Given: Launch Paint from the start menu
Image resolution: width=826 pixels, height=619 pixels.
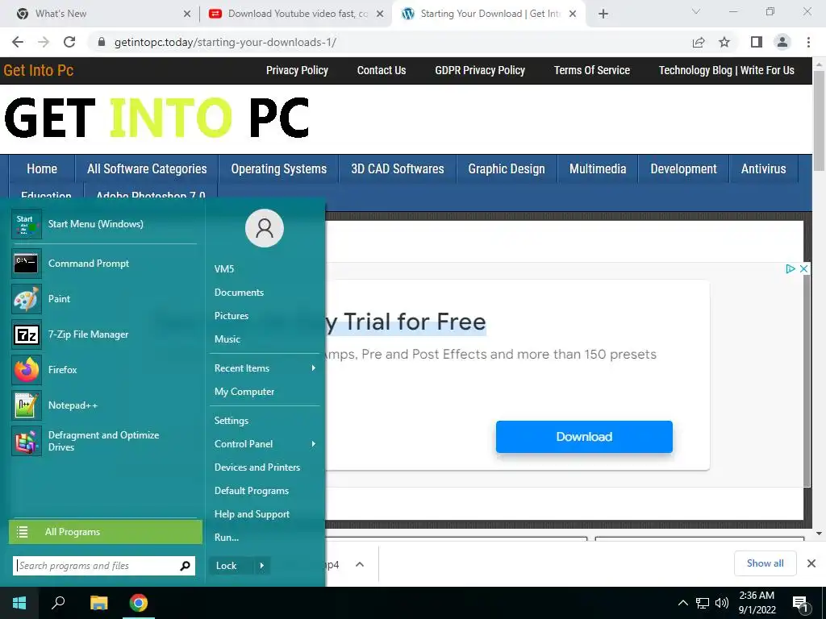Looking at the screenshot, I should (x=104, y=299).
